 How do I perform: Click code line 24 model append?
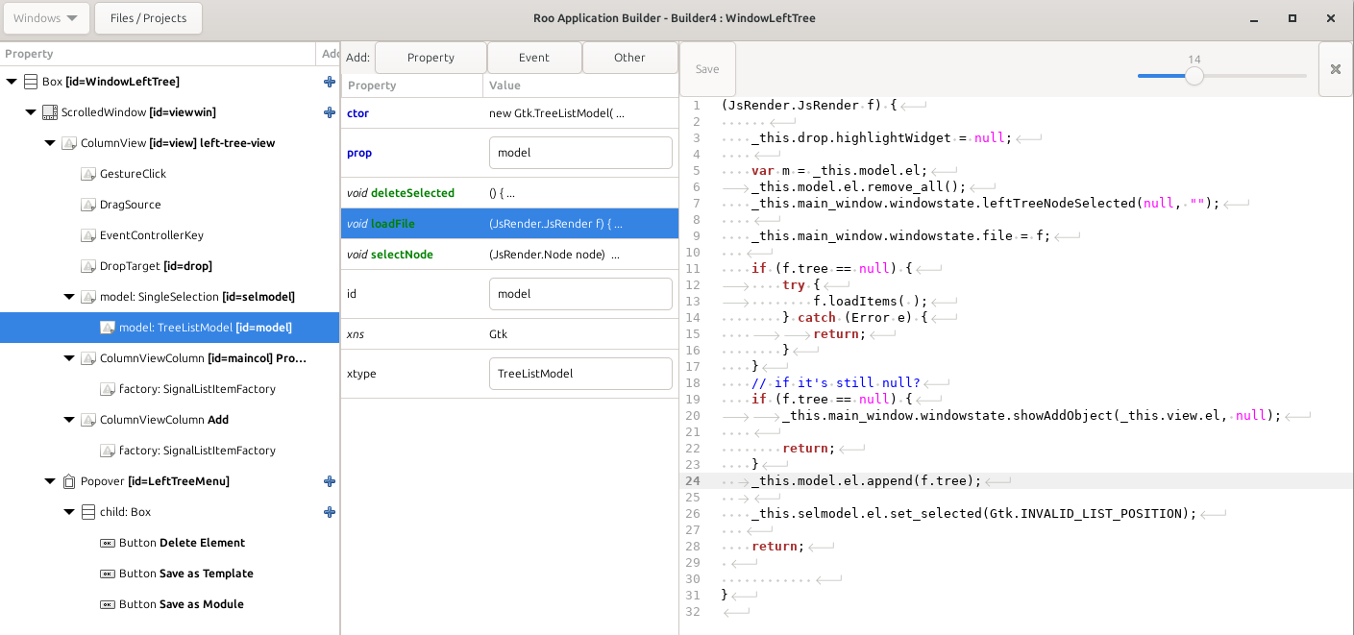[867, 480]
